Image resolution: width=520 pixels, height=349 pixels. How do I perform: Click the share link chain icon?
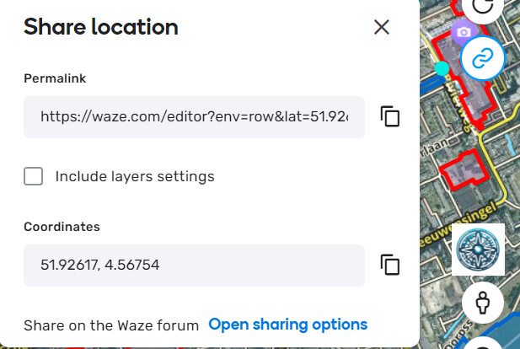click(x=482, y=58)
